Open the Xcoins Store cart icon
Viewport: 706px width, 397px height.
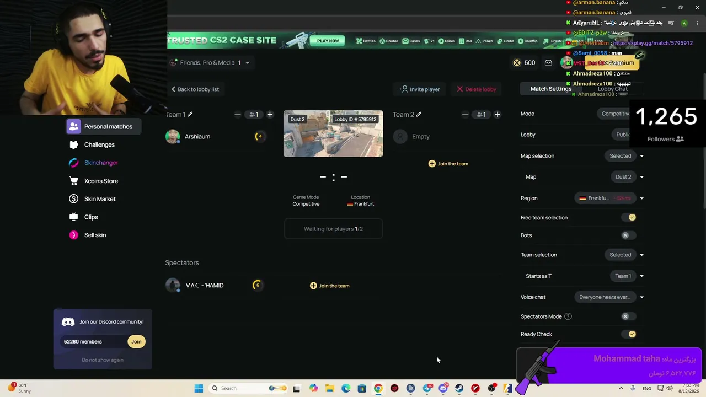(x=73, y=181)
